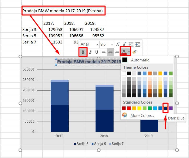Activate the Format Painter brush
The height and width of the screenshot is (158, 189).
134,52
